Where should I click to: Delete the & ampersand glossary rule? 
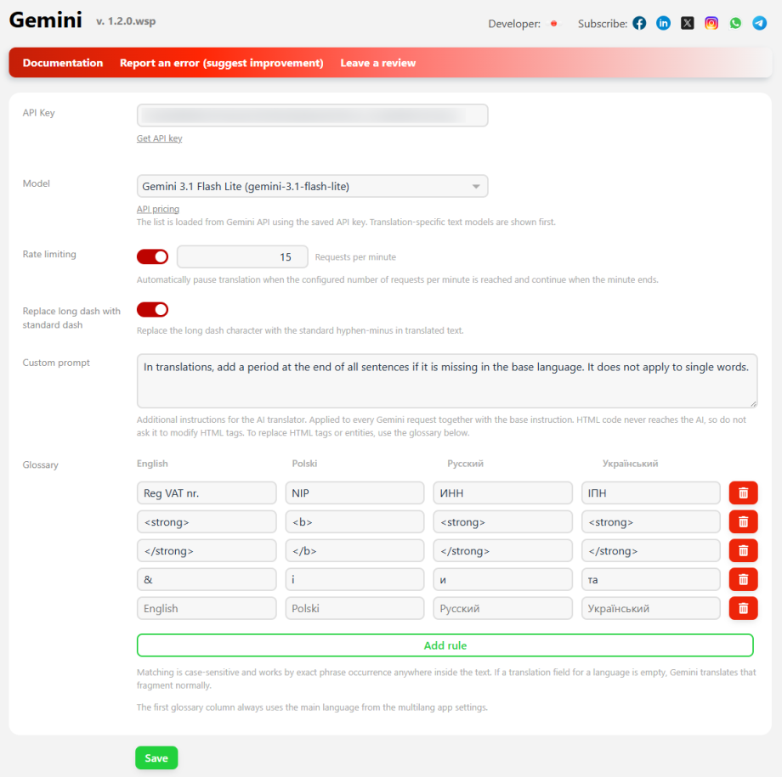pyautogui.click(x=743, y=580)
